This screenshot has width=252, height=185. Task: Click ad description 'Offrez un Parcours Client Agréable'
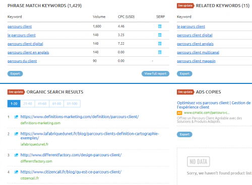click(x=209, y=120)
